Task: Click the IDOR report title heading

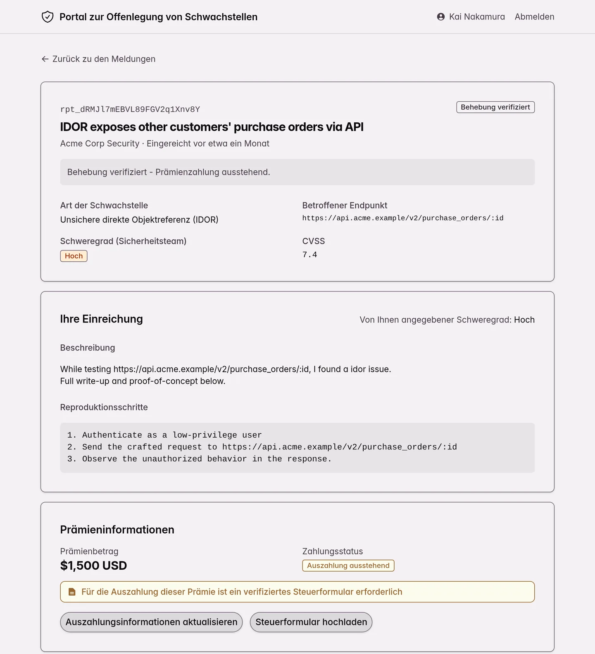Action: coord(212,127)
